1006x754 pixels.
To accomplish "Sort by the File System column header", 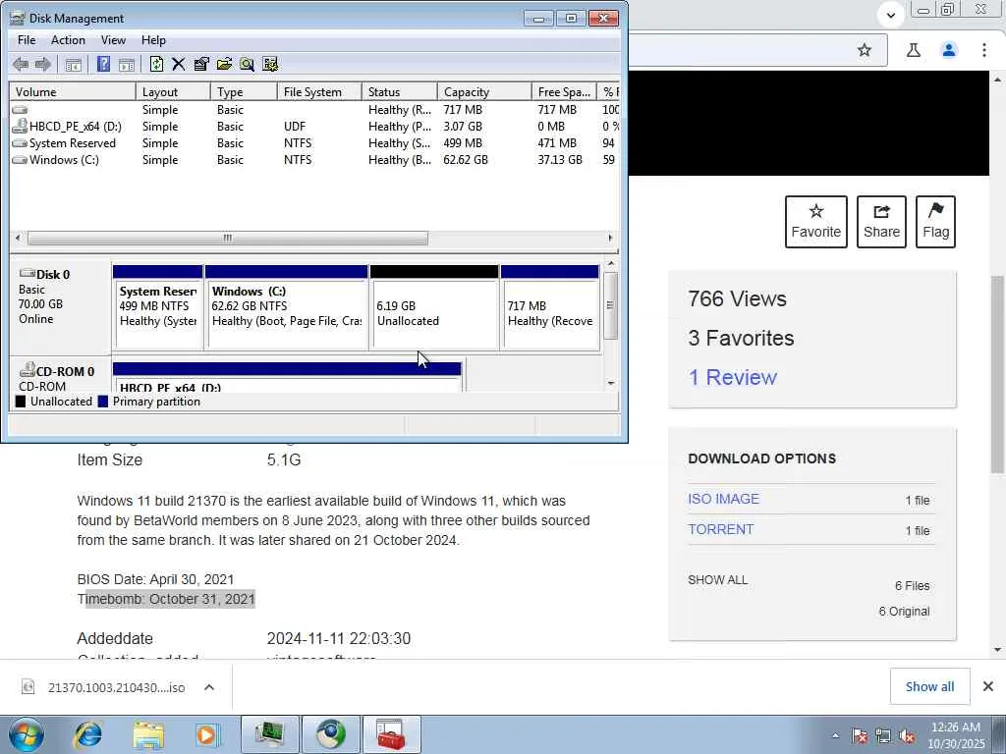I will coord(319,91).
